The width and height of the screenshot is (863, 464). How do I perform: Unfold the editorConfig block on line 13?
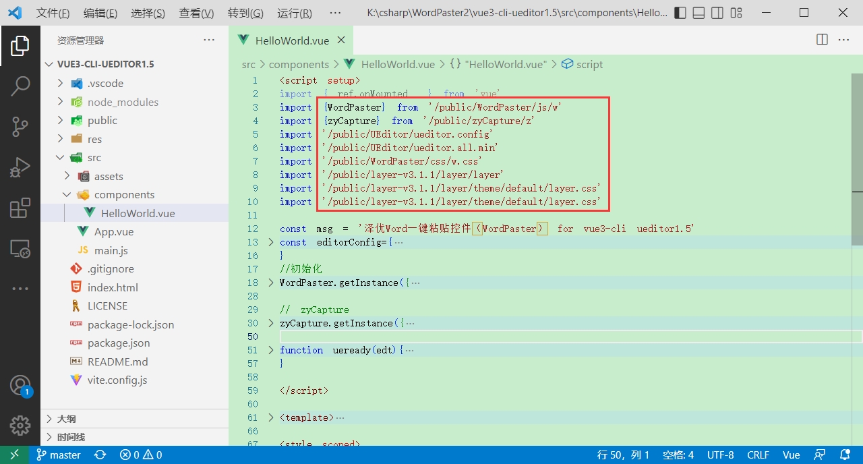pyautogui.click(x=271, y=242)
